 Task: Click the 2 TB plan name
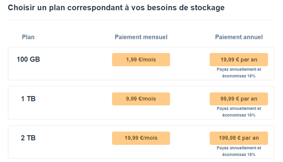pos(28,138)
